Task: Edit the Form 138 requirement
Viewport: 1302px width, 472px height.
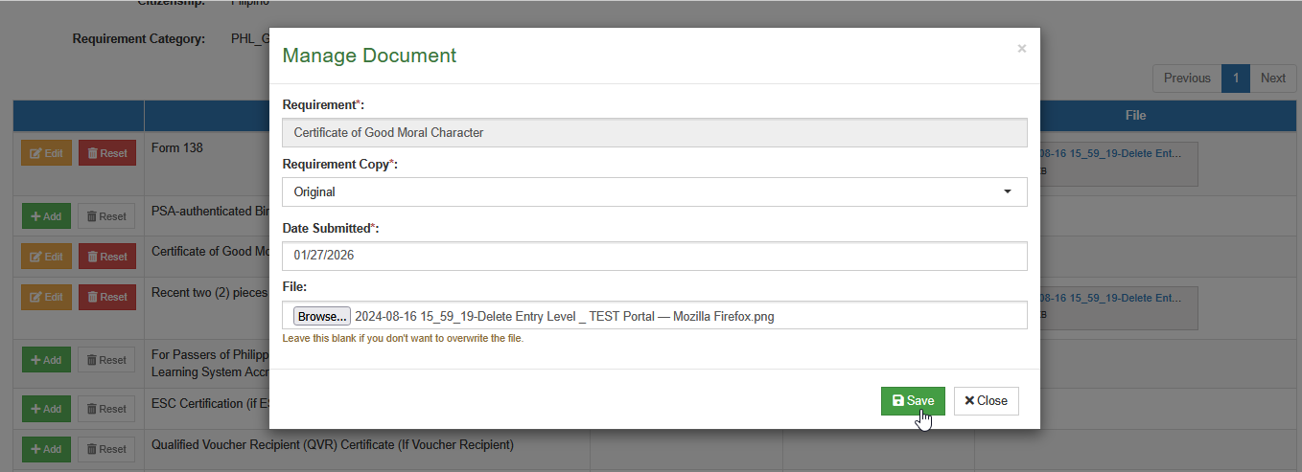Action: pyautogui.click(x=46, y=153)
